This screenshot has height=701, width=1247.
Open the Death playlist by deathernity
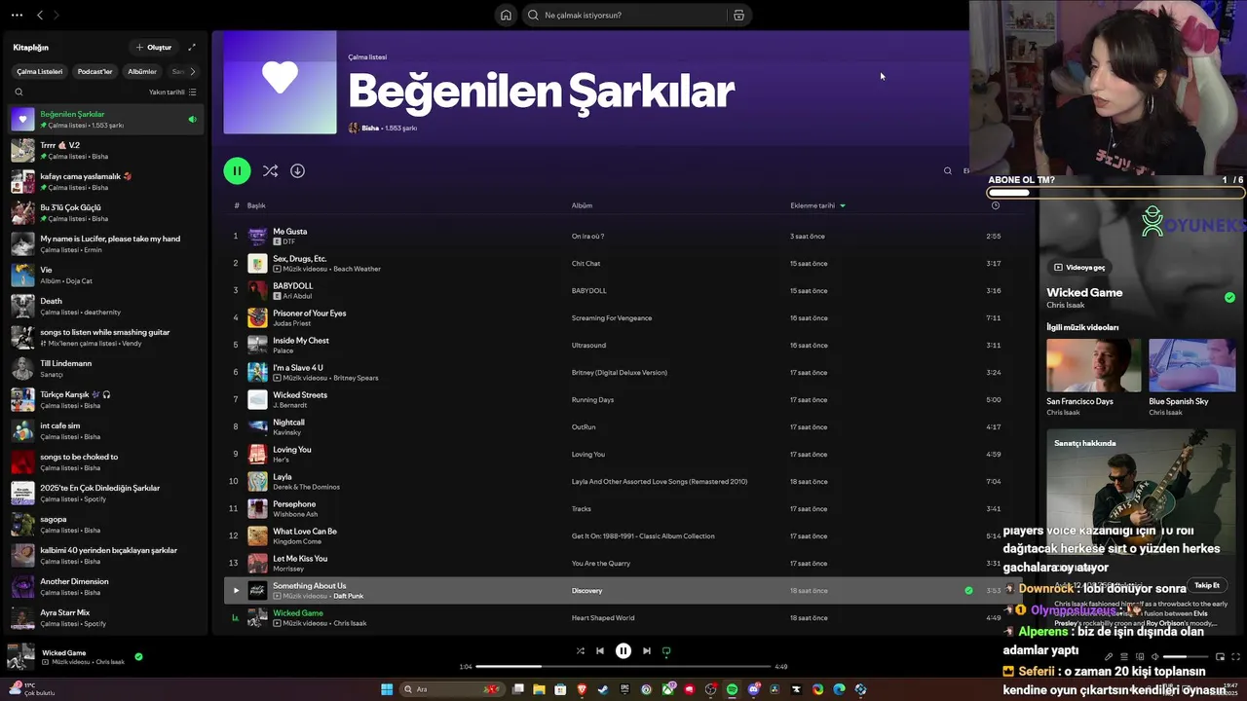[x=103, y=306]
